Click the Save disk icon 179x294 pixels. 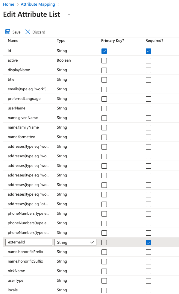(8, 32)
